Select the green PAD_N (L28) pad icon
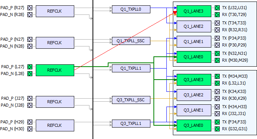The width and height of the screenshot is (257, 139). (x=30, y=73)
